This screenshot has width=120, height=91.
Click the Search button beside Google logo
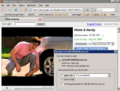coord(41,24)
